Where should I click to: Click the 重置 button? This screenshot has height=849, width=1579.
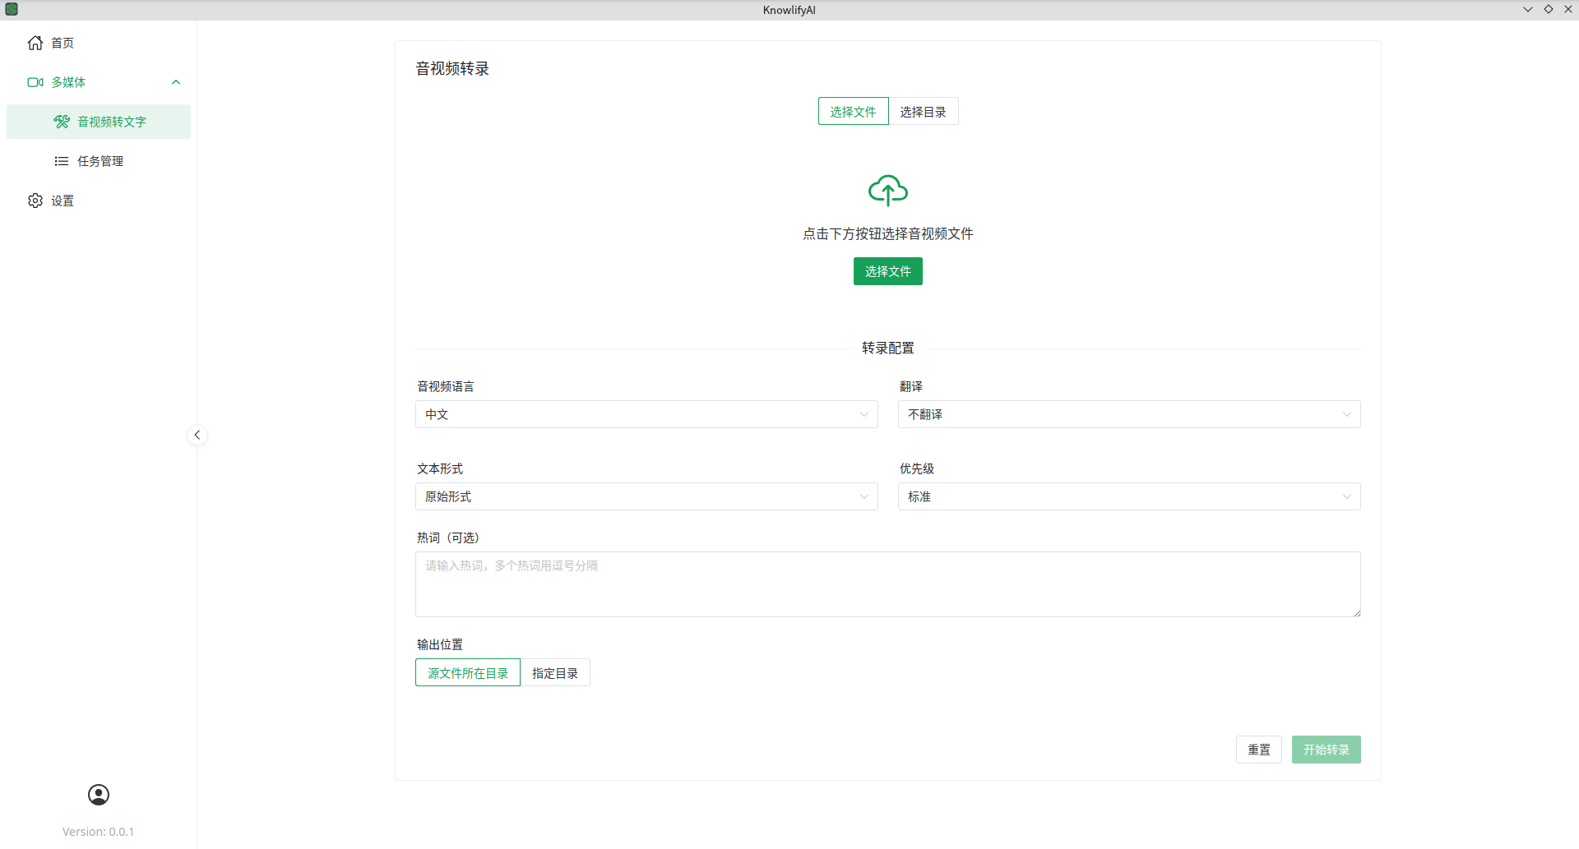pyautogui.click(x=1258, y=750)
